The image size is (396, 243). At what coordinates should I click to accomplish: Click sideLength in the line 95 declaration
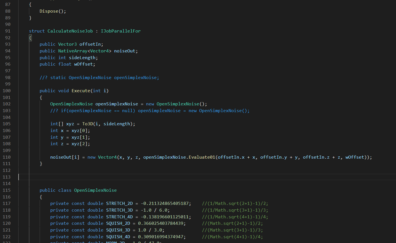82,58
